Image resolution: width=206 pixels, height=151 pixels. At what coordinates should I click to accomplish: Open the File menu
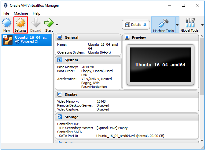[6, 13]
